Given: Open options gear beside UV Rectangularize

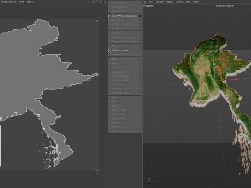Looking at the screenshot, I should point(140,76).
